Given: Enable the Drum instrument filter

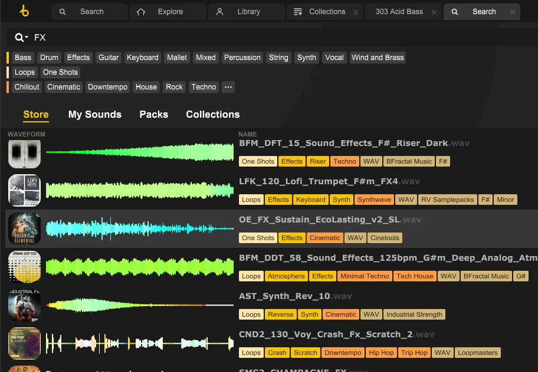Looking at the screenshot, I should (x=49, y=58).
